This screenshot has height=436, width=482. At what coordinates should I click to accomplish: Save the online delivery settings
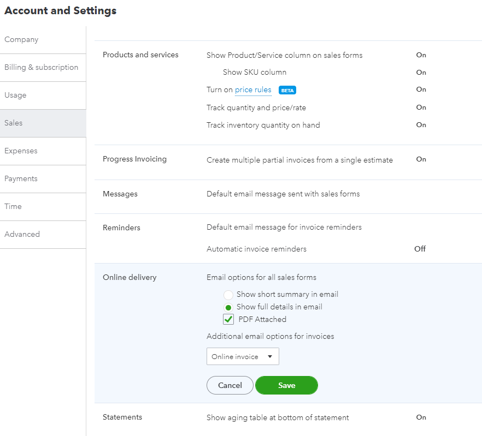coord(286,385)
